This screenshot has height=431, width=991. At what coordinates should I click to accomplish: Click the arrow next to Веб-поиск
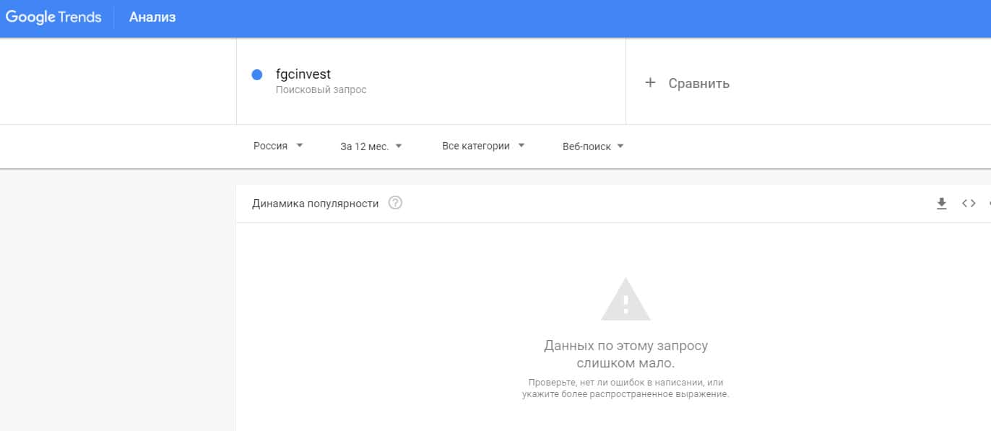tap(620, 147)
